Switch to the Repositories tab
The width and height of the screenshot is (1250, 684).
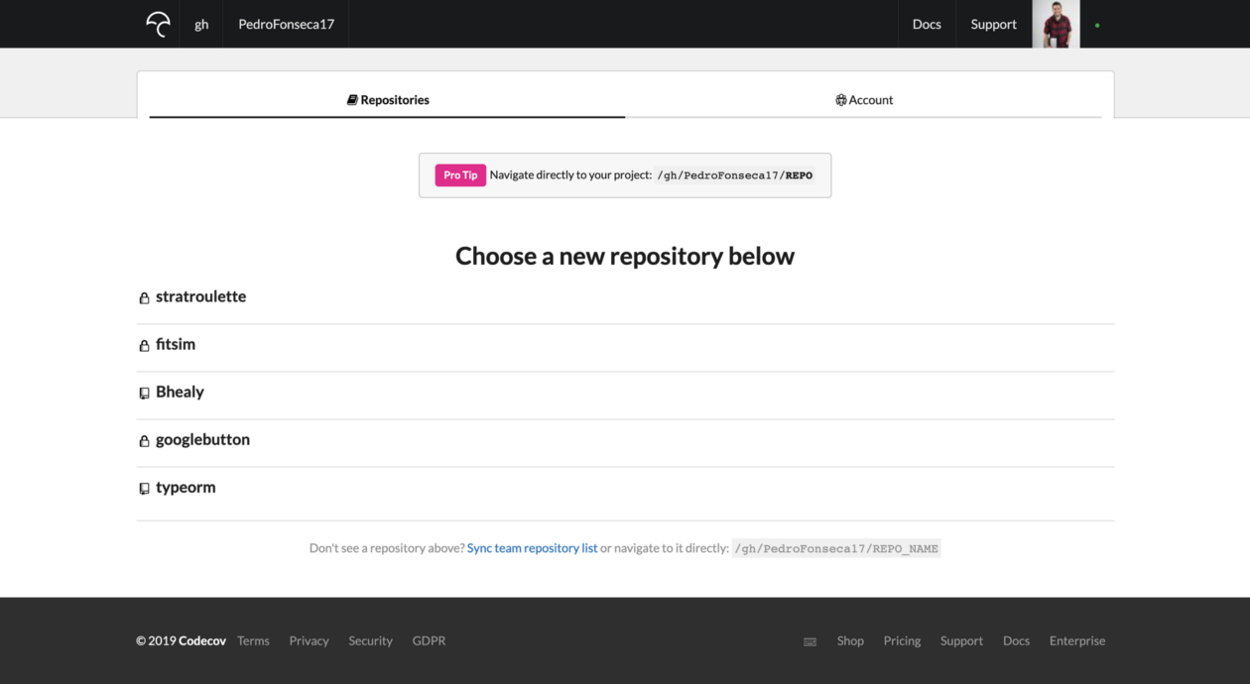pyautogui.click(x=388, y=99)
